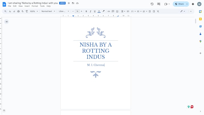Redo the last action
The image size is (204, 115).
click(14, 11)
